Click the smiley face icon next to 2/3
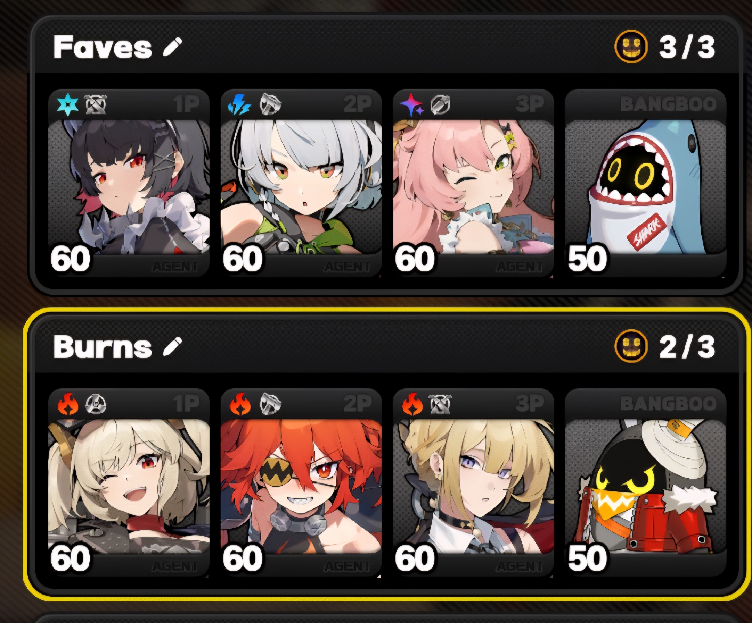Screen dimensions: 752x623 pyautogui.click(x=631, y=346)
